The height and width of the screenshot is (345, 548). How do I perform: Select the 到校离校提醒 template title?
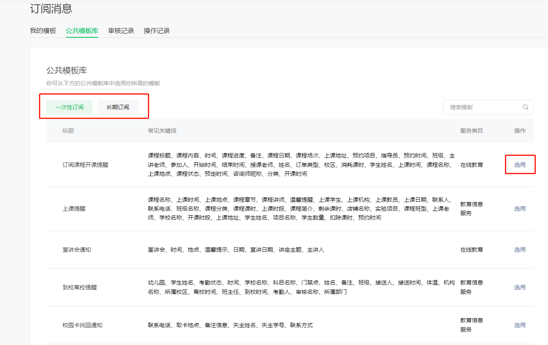coord(80,287)
